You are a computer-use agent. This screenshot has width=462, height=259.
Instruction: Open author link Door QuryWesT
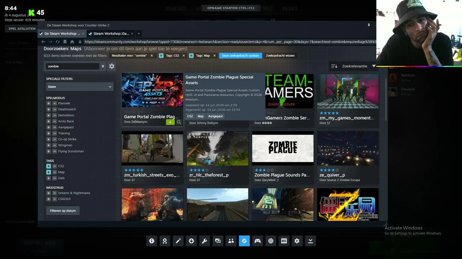click(266, 180)
